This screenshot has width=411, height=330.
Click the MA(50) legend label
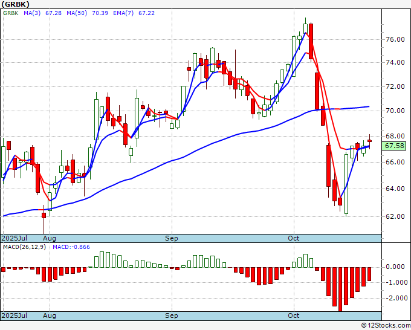[x=77, y=13]
